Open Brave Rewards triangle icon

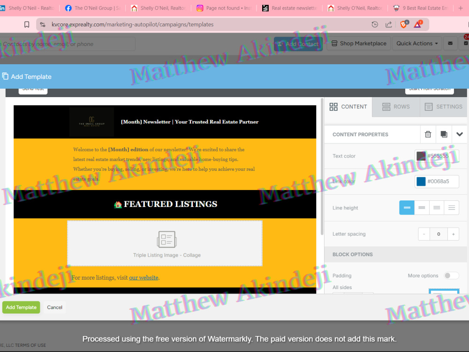click(x=418, y=24)
